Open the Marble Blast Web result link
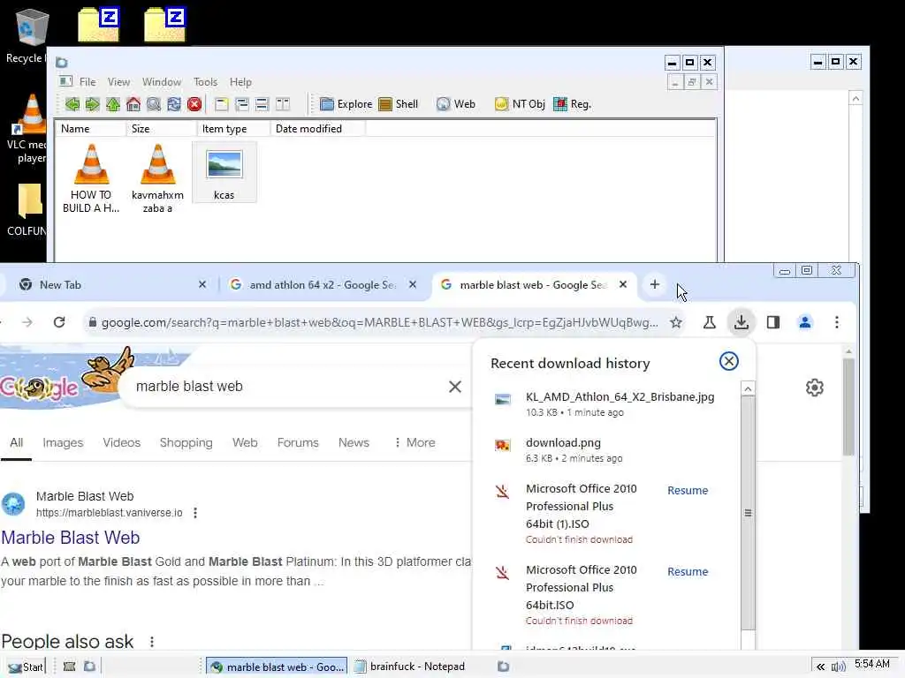This screenshot has width=905, height=678. pyautogui.click(x=71, y=538)
